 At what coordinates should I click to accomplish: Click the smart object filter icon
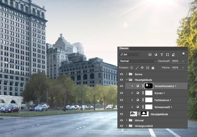click(x=173, y=55)
